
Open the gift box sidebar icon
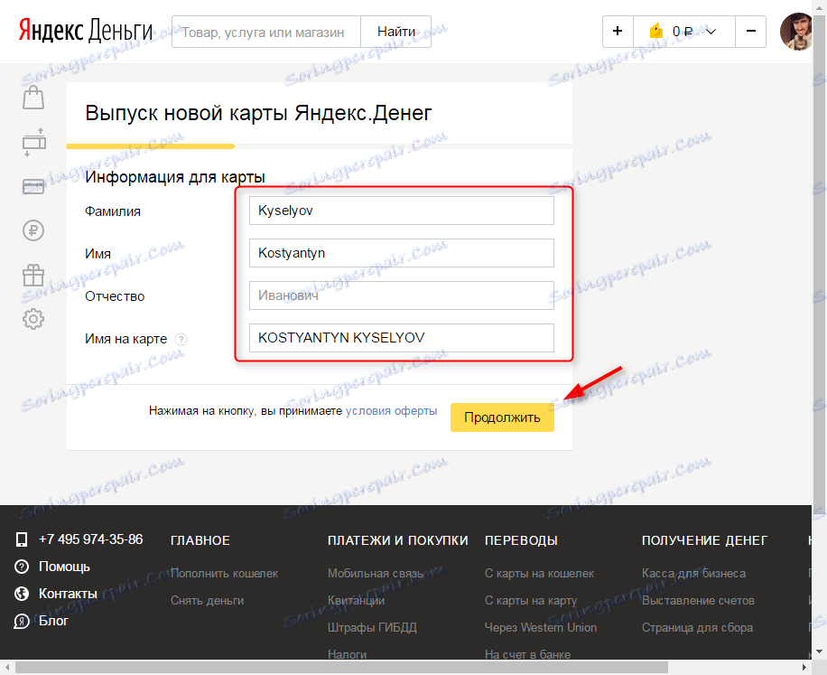pos(33,275)
